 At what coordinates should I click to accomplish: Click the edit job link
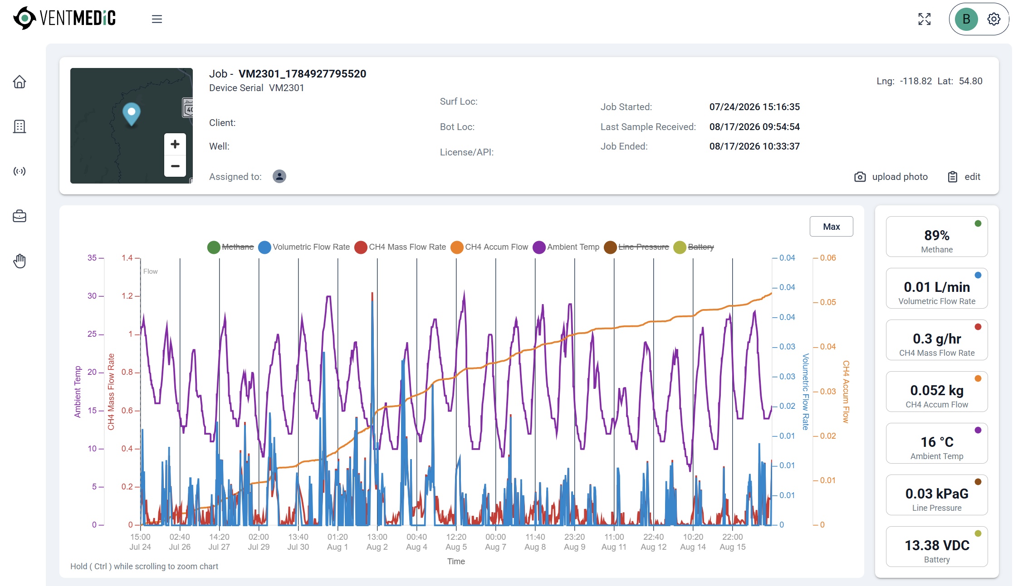point(964,177)
